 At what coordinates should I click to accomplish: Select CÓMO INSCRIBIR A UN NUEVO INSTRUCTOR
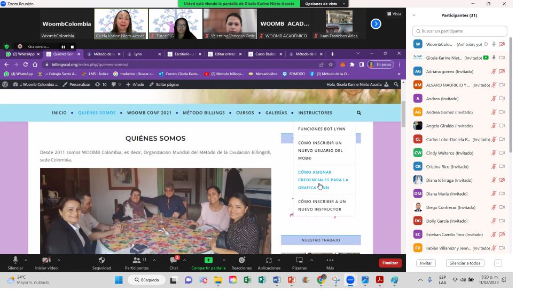pos(322,205)
